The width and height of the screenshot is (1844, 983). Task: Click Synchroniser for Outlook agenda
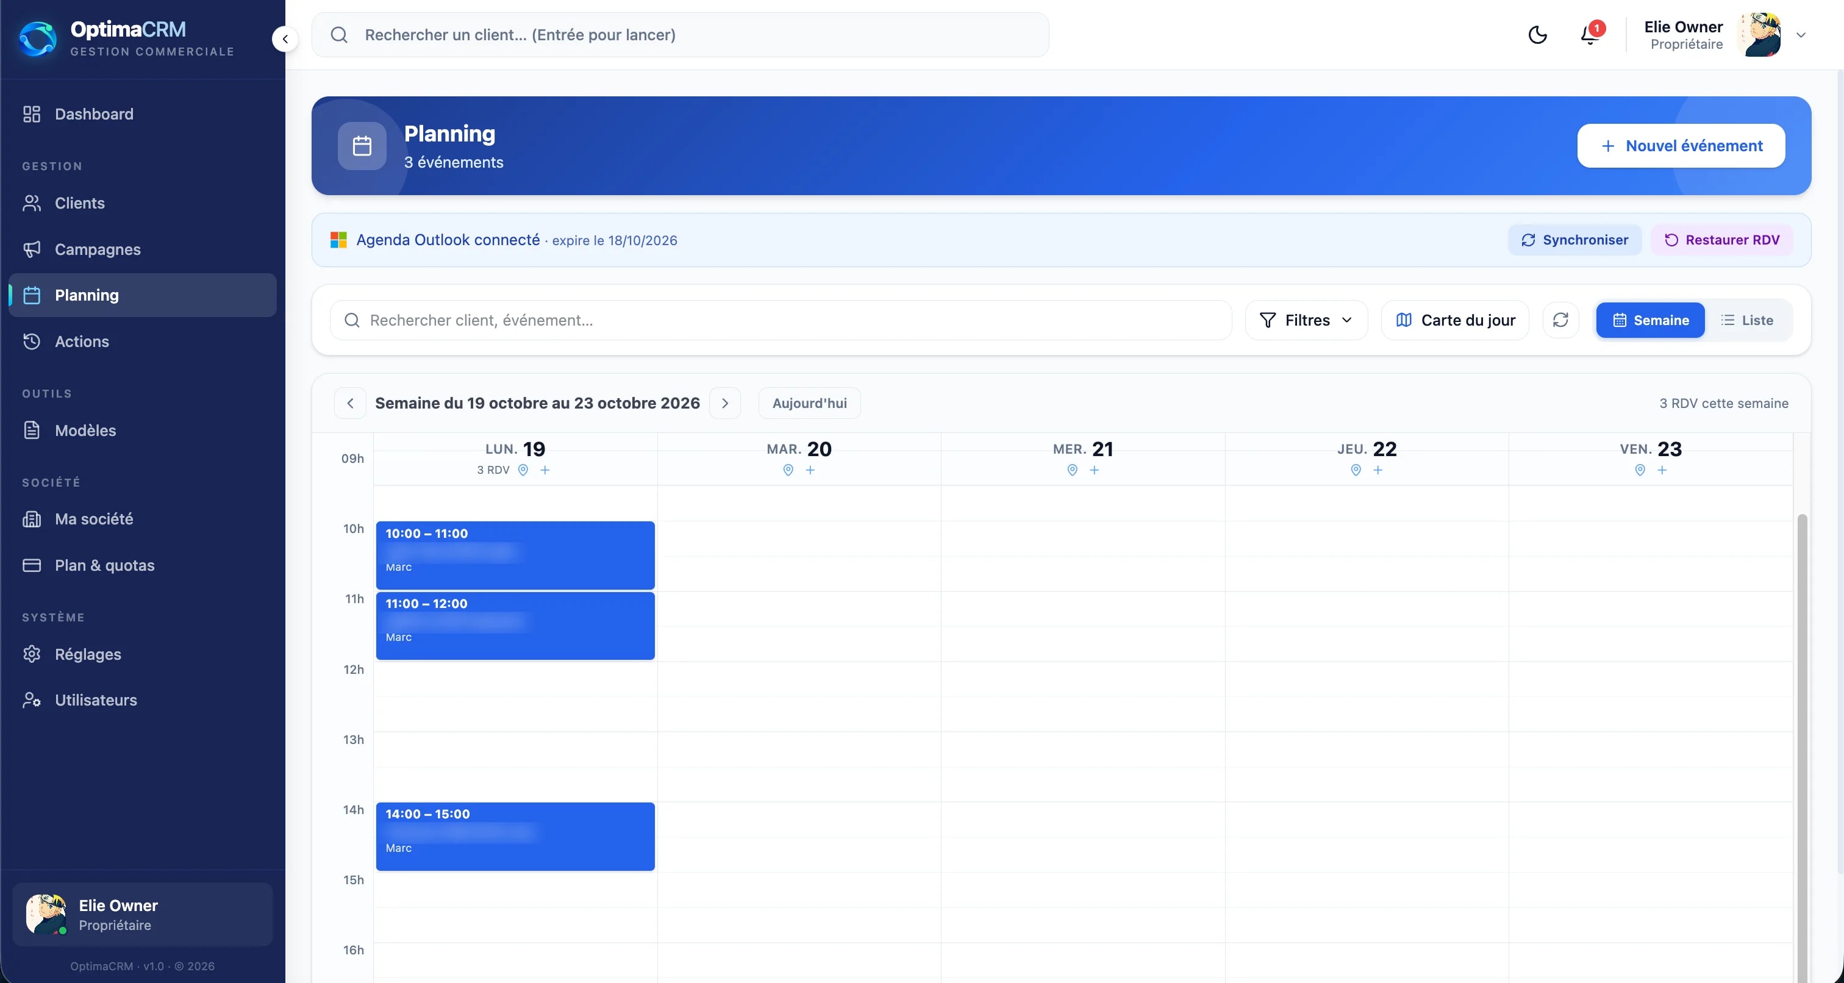tap(1575, 240)
